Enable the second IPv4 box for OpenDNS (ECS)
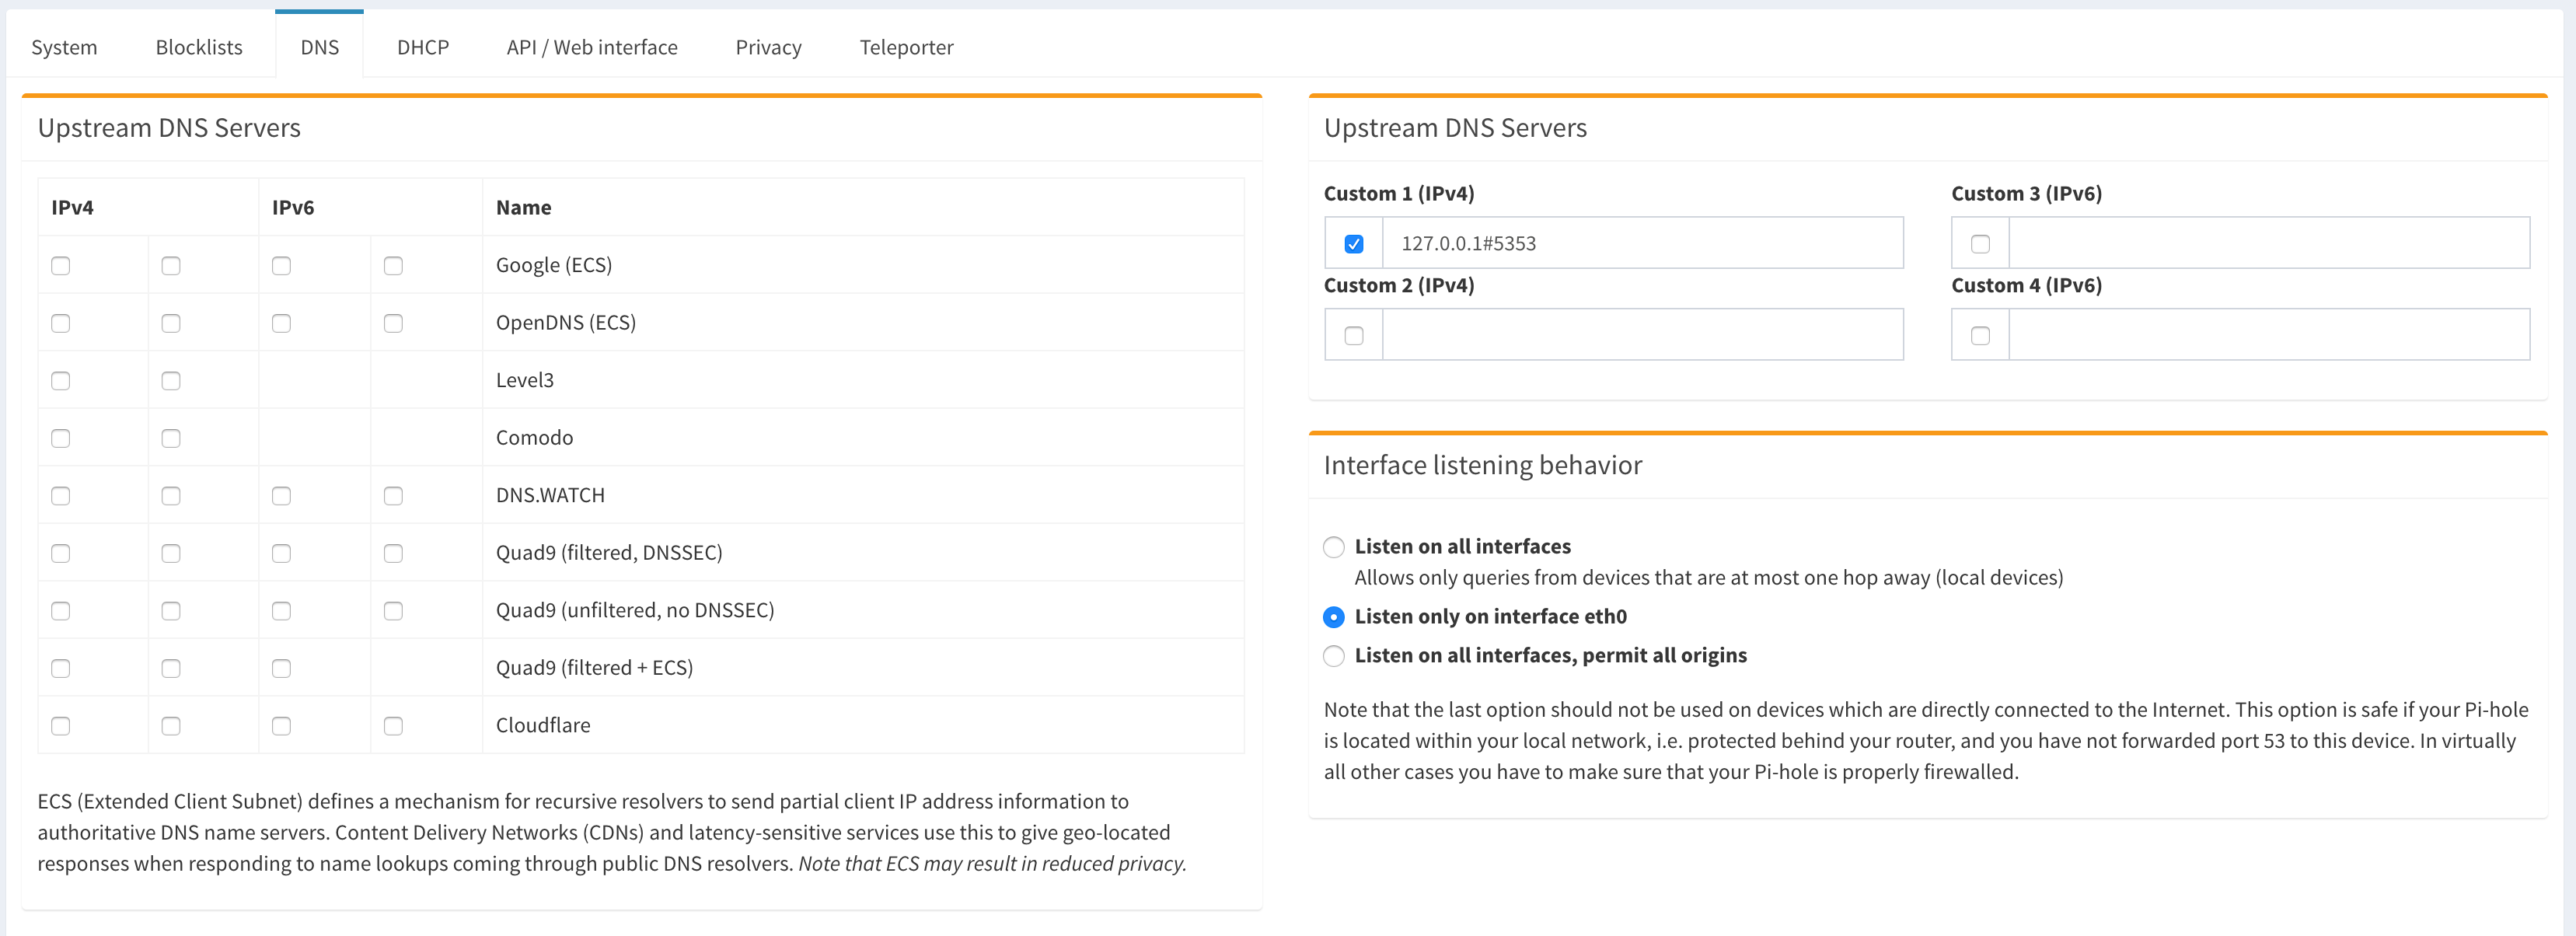This screenshot has width=2576, height=936. (171, 324)
